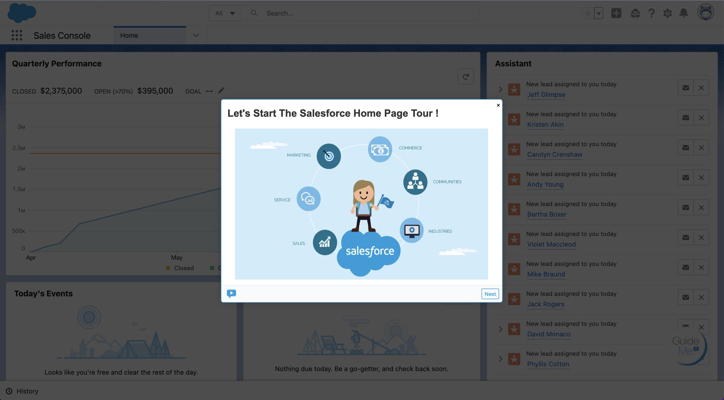Open Setup via the gear icon
This screenshot has height=400, width=724.
click(668, 13)
